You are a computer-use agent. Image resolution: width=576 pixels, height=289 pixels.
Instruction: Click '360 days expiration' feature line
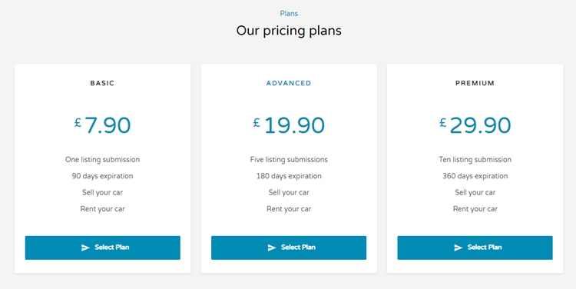475,176
